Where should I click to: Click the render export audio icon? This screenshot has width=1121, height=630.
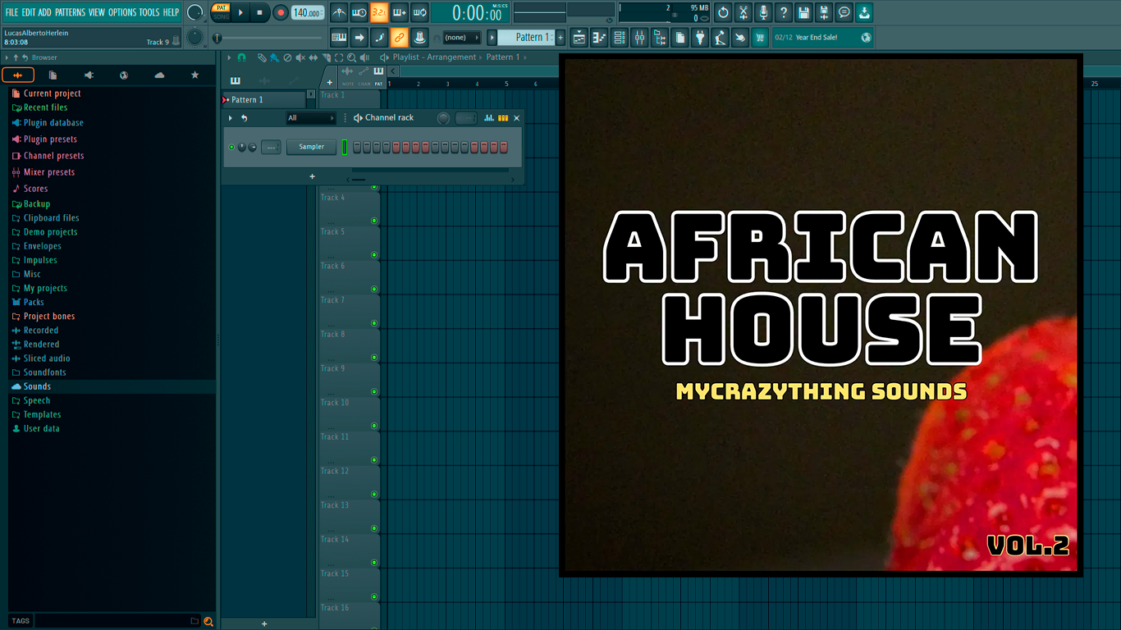(x=824, y=12)
